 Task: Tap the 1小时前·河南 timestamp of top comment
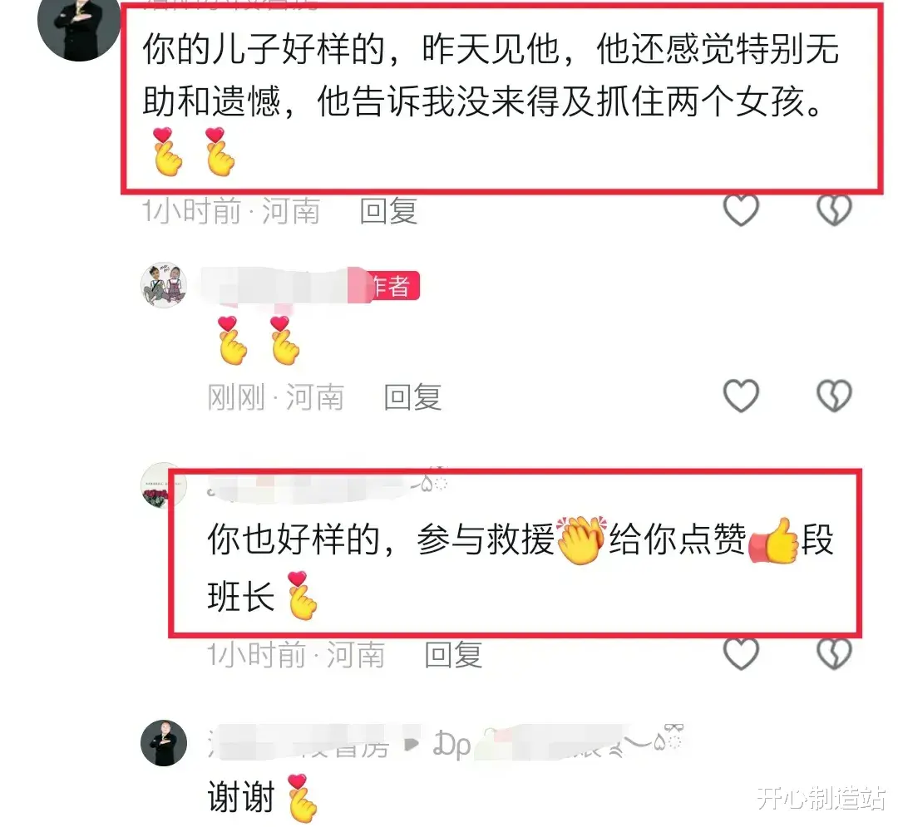(x=231, y=211)
